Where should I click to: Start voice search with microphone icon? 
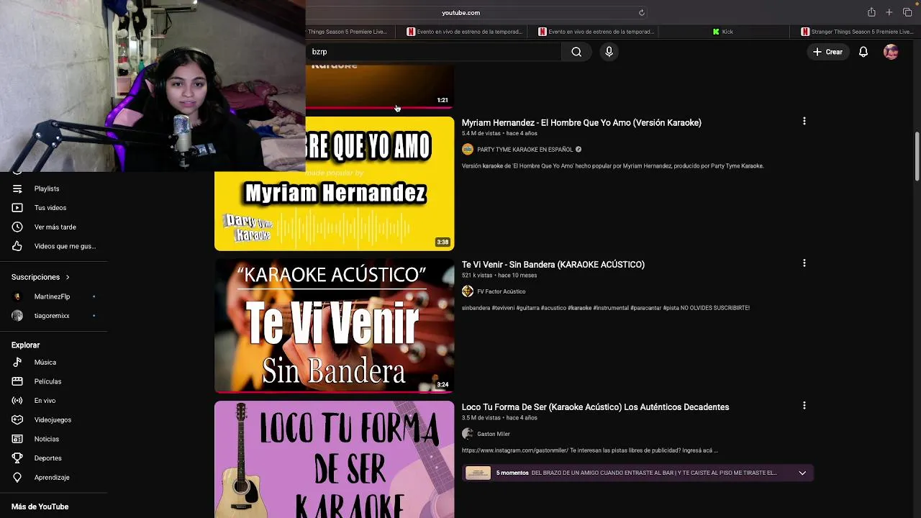(x=609, y=52)
